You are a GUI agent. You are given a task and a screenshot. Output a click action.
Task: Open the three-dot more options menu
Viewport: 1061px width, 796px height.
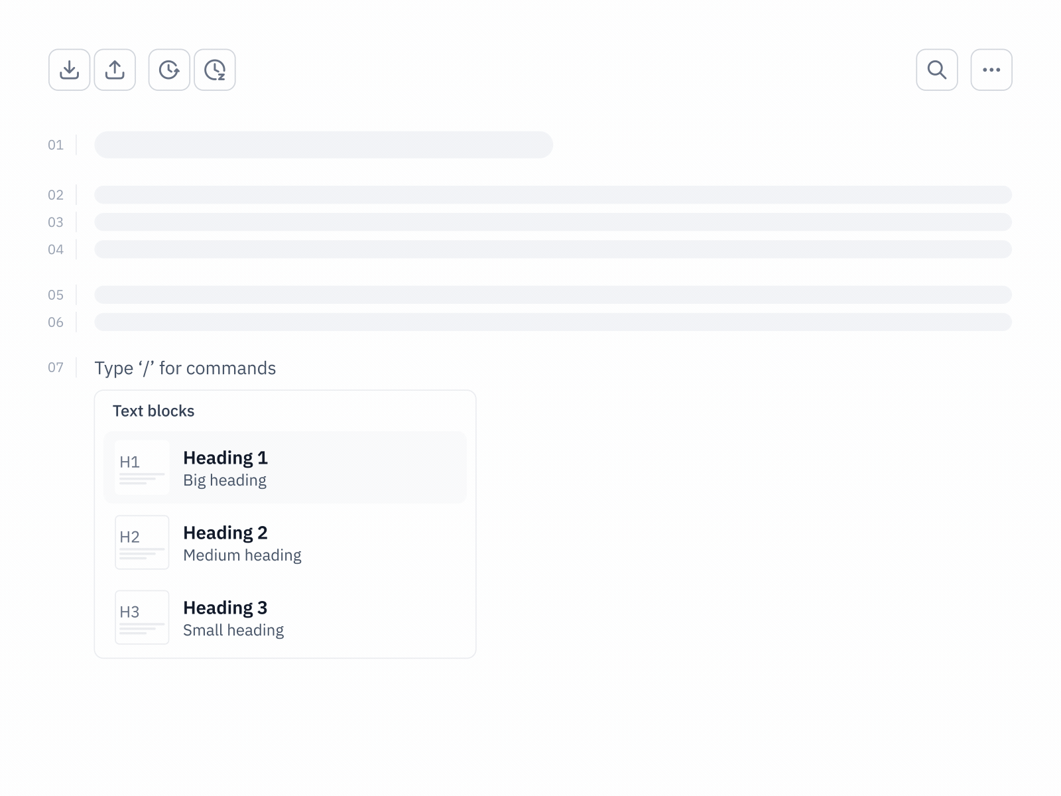pyautogui.click(x=991, y=70)
